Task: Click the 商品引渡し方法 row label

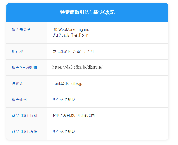Action: [25, 132]
